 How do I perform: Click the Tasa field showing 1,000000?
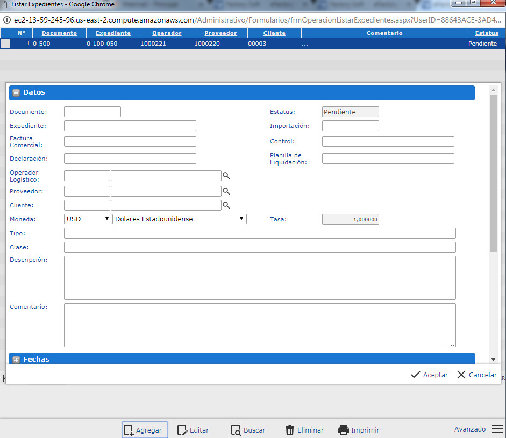[351, 219]
